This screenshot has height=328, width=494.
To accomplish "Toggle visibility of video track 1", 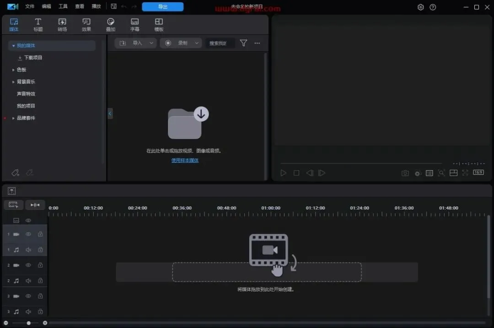I will click(x=28, y=234).
